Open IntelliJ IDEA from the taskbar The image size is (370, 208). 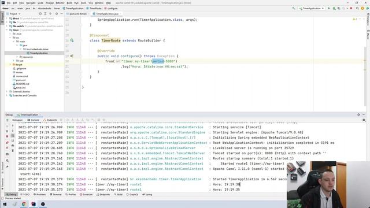pos(34,204)
